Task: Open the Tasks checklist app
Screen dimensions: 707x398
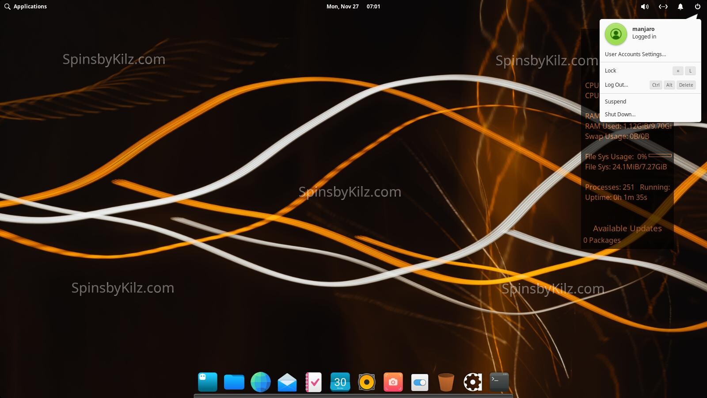Action: pyautogui.click(x=313, y=382)
